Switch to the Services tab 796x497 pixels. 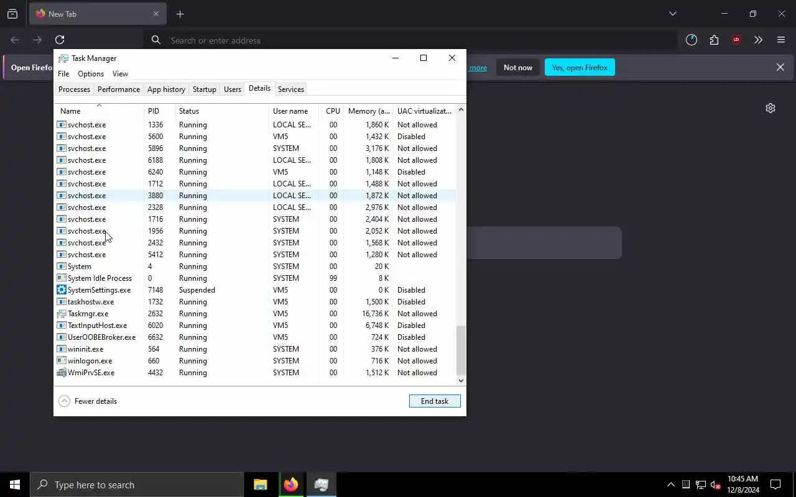coord(291,89)
